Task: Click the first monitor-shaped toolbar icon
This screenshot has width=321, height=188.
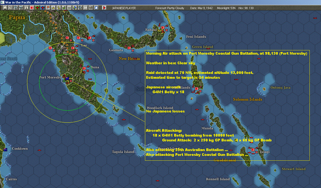Action: (16, 8)
